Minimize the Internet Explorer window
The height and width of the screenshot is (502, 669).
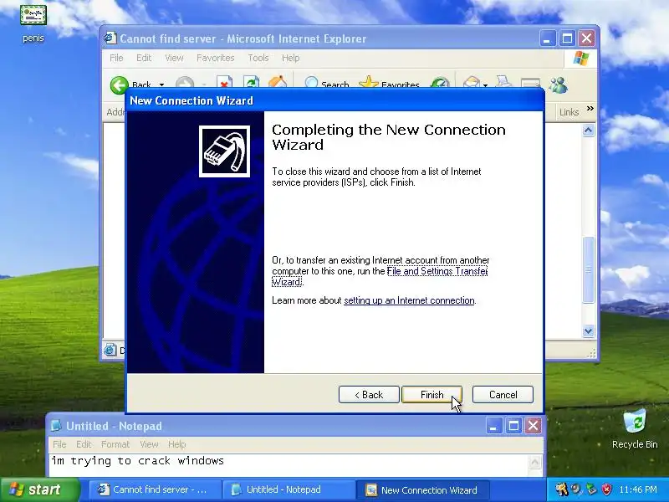click(x=548, y=38)
